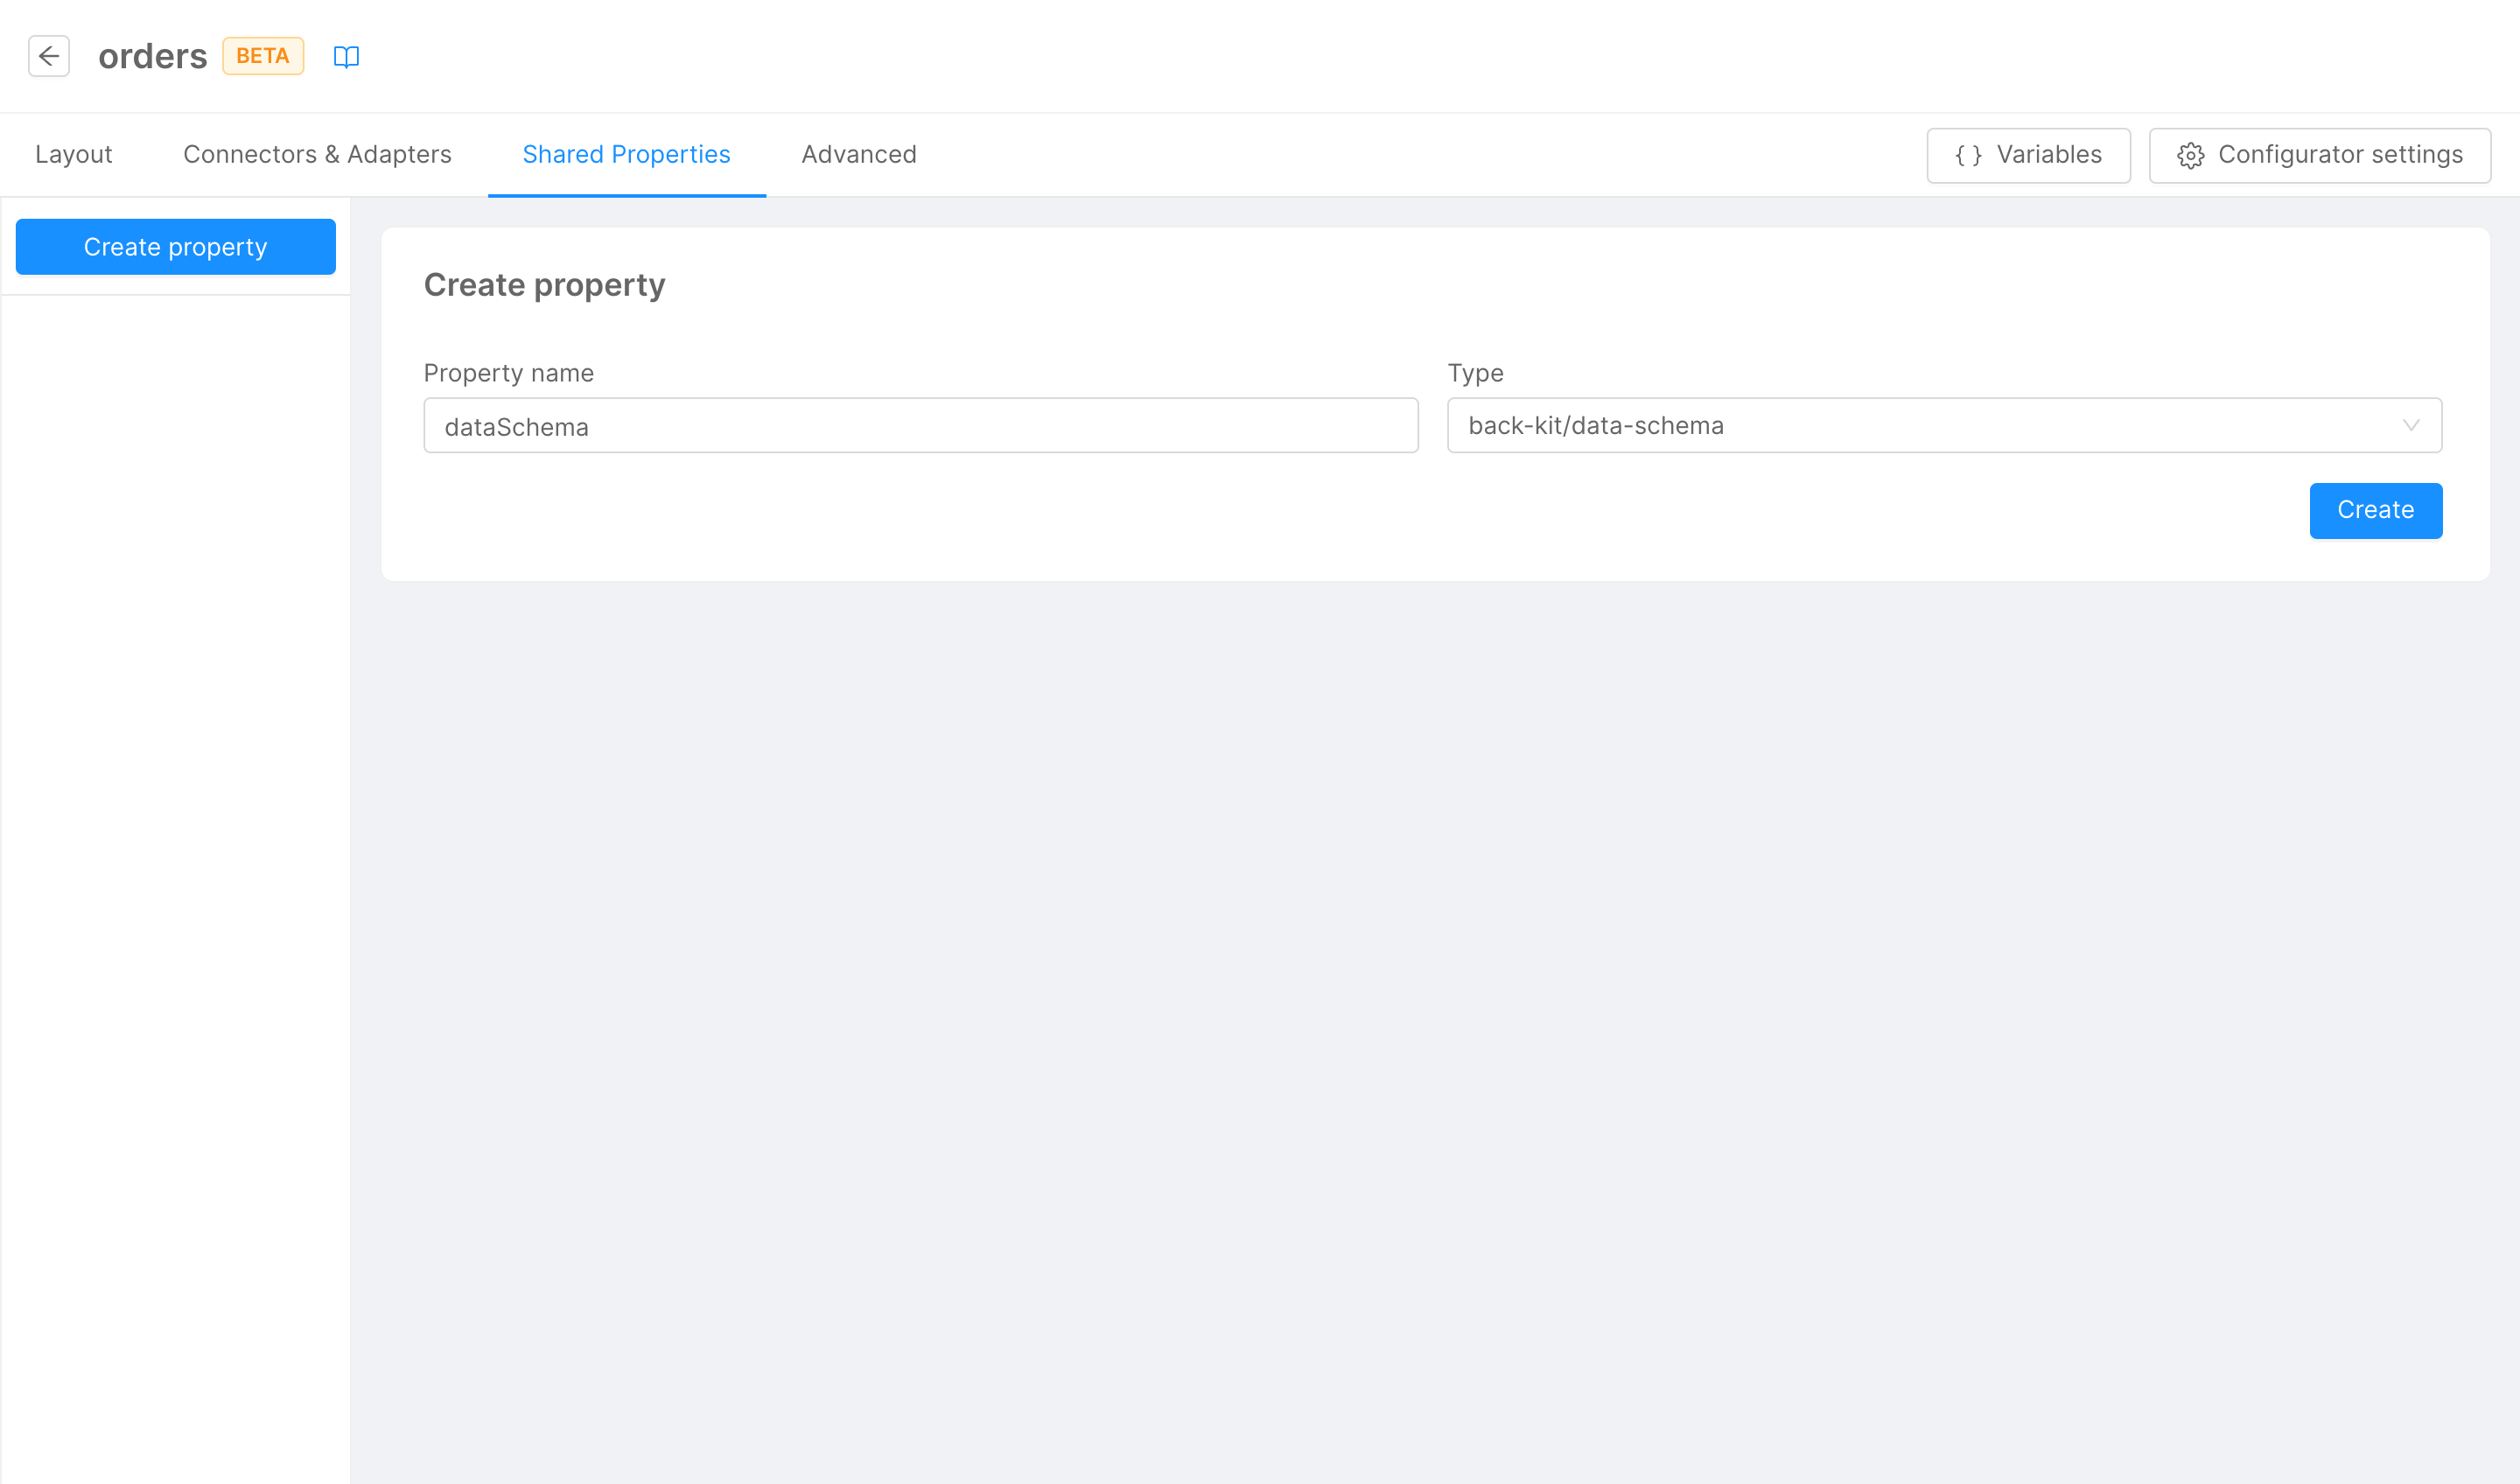Image resolution: width=2520 pixels, height=1484 pixels.
Task: Click the BETA badge beside orders
Action: [262, 56]
